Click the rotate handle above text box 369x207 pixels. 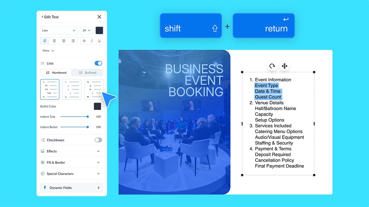[272, 66]
